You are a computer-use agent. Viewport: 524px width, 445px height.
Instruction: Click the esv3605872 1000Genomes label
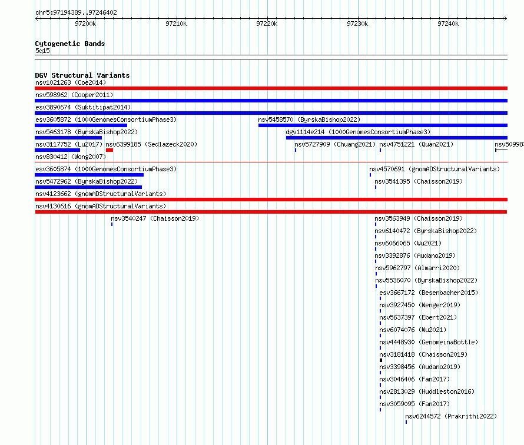point(106,119)
